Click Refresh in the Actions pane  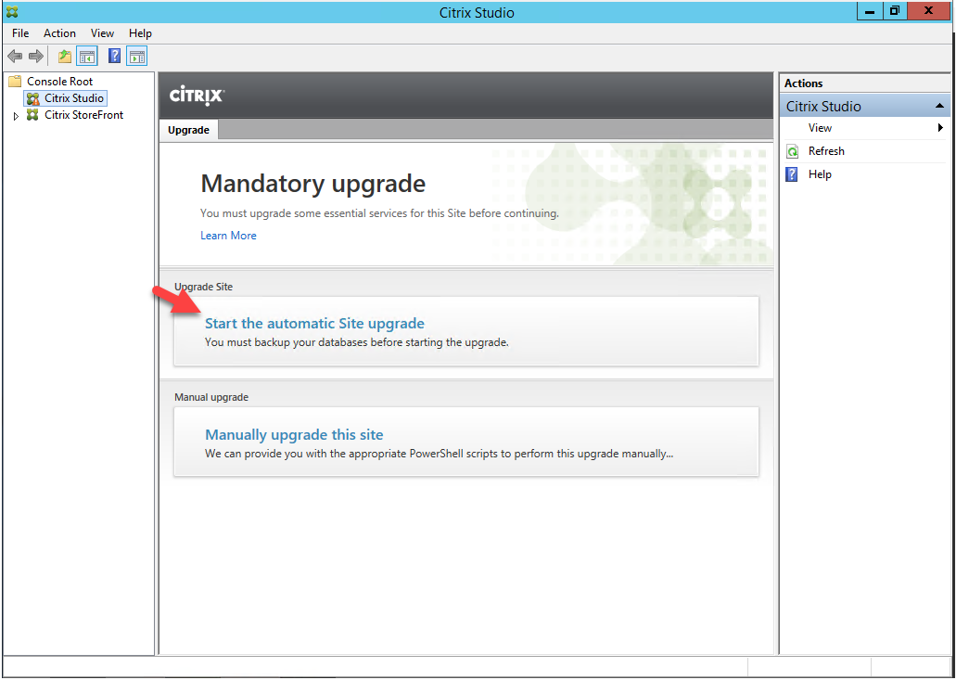tap(826, 151)
